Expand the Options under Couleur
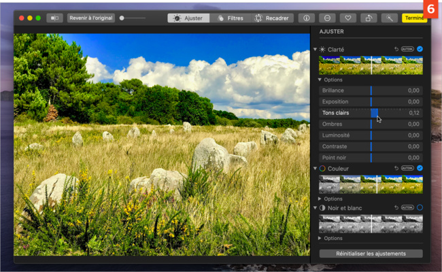The width and height of the screenshot is (442, 272). coord(320,199)
